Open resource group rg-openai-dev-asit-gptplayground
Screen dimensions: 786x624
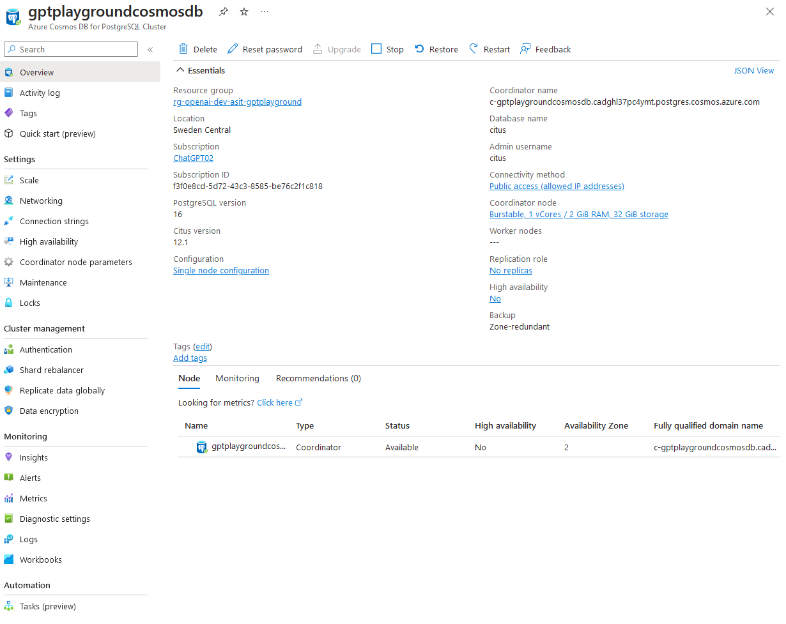[x=237, y=102]
